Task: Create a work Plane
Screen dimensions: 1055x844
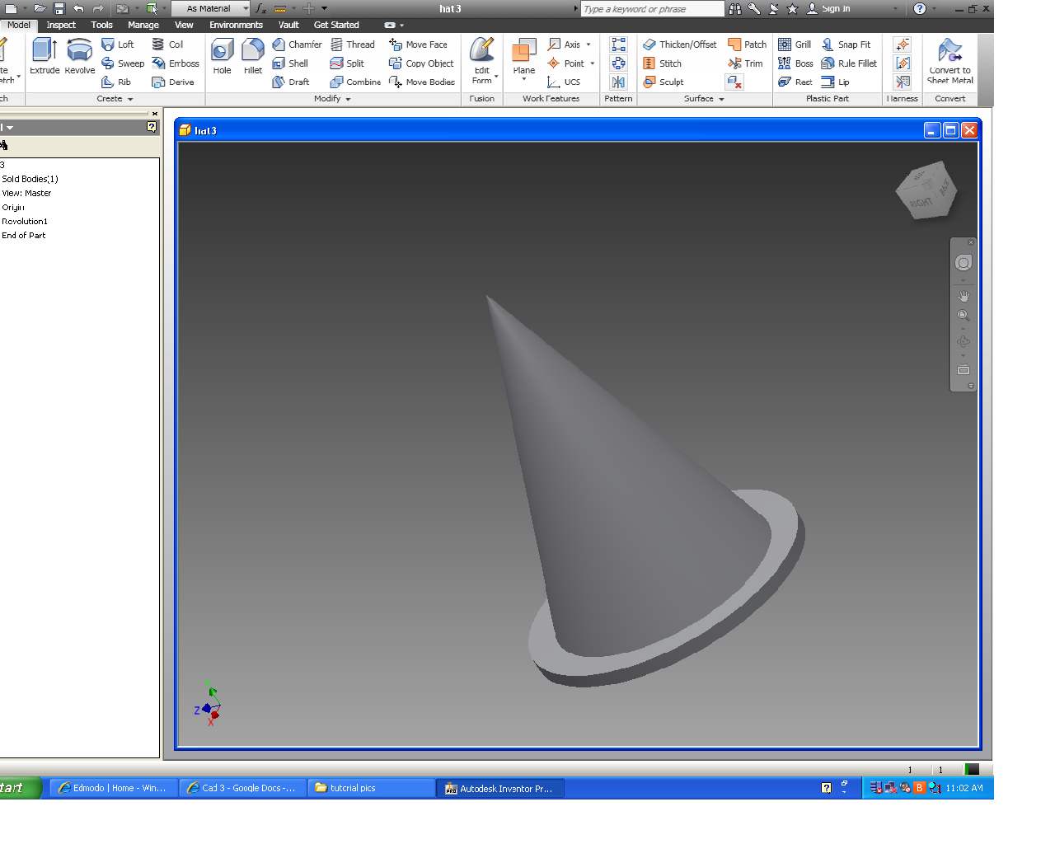Action: click(523, 58)
